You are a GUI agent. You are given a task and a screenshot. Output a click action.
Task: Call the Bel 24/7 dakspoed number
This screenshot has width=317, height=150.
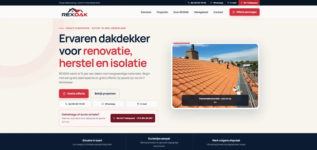click(x=133, y=118)
